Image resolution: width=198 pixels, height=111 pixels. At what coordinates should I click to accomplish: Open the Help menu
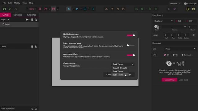click(31, 3)
